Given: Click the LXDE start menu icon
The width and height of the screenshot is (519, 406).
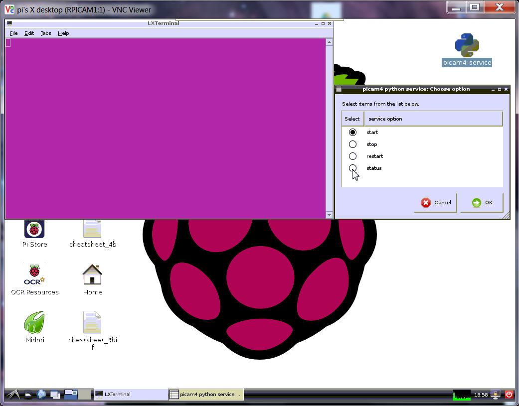Looking at the screenshot, I should click(x=13, y=394).
